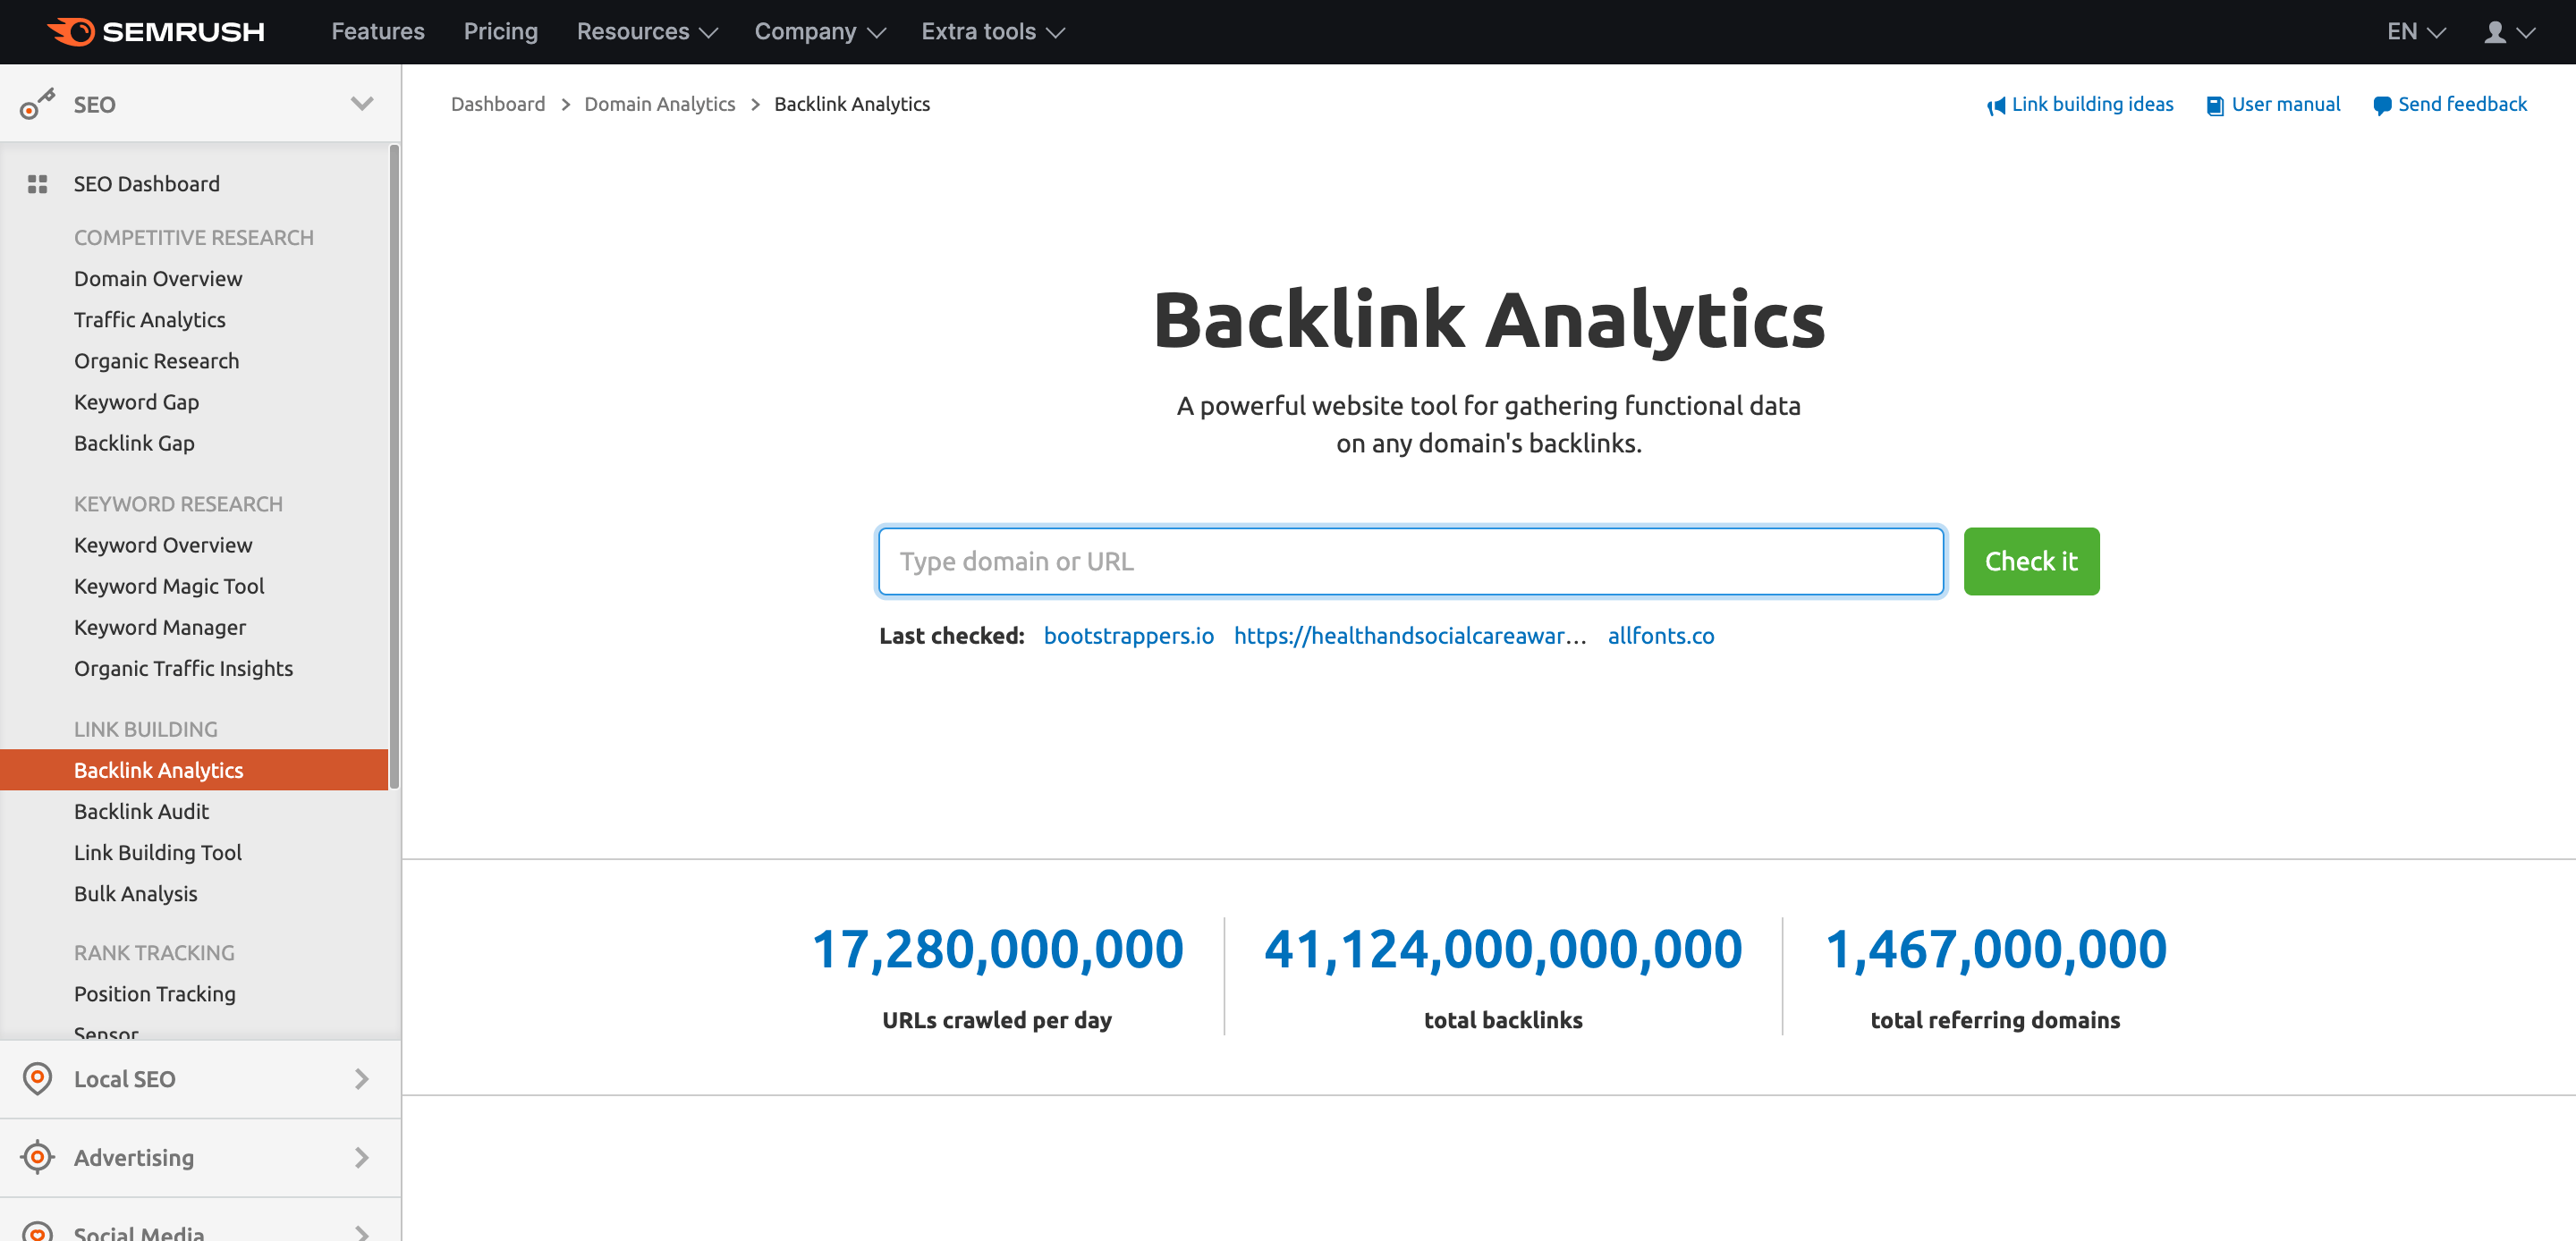Screen dimensions: 2576x1241
Task: Open Keyword Overview
Action: tap(163, 545)
